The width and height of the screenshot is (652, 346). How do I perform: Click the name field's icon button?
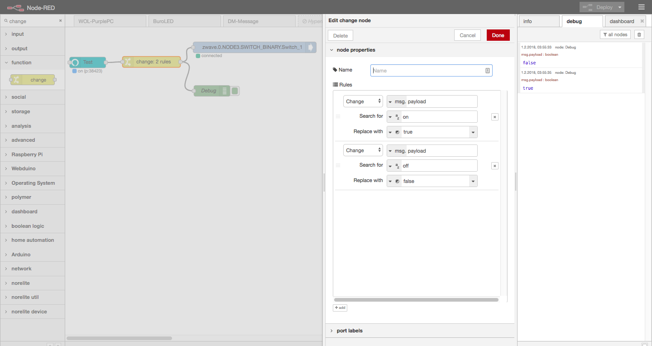[x=488, y=71]
